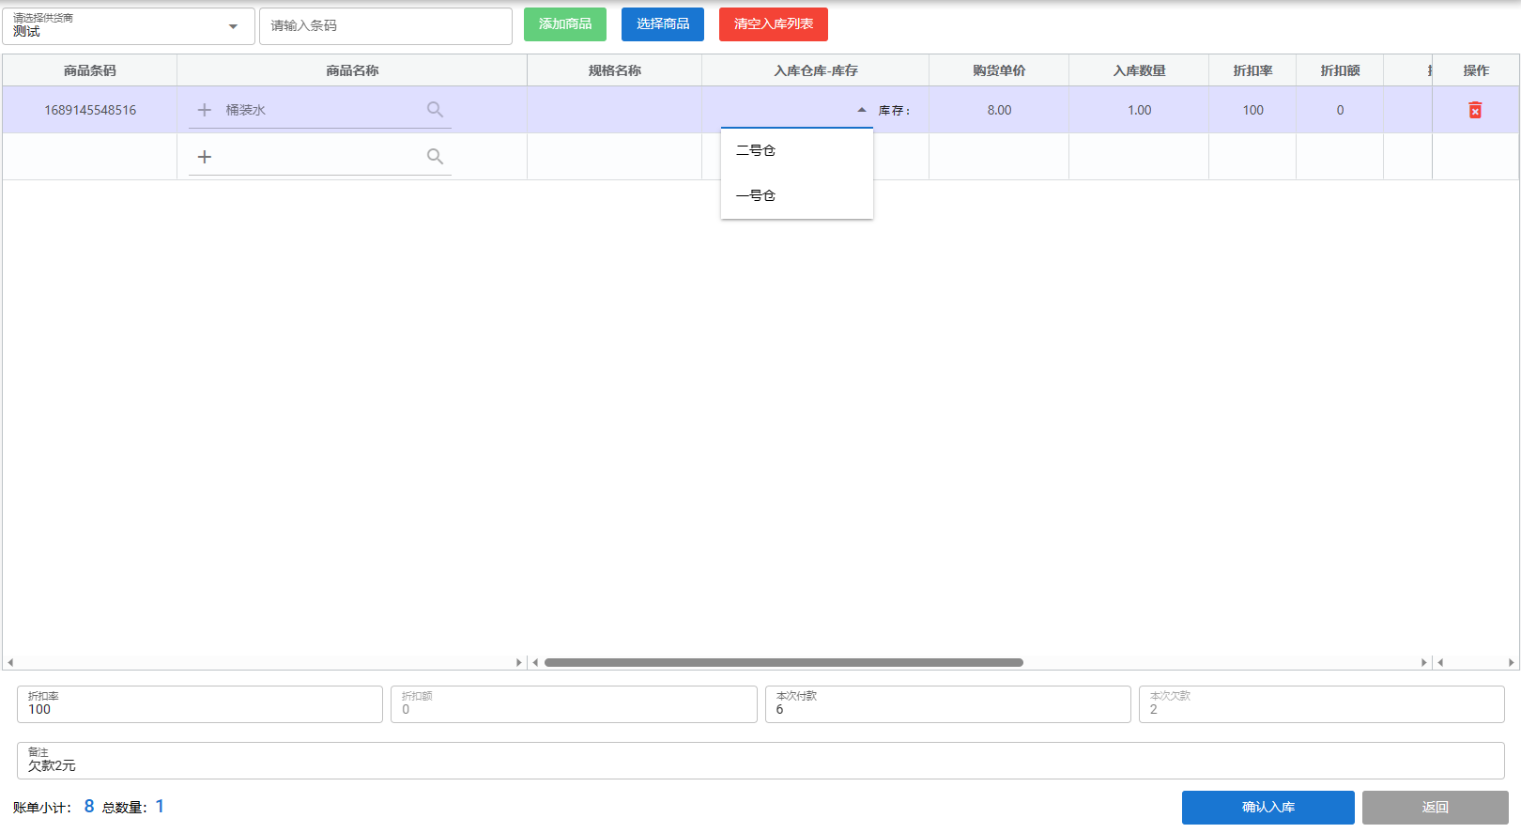
Task: Click the 折扣额 column header
Action: tap(1340, 70)
